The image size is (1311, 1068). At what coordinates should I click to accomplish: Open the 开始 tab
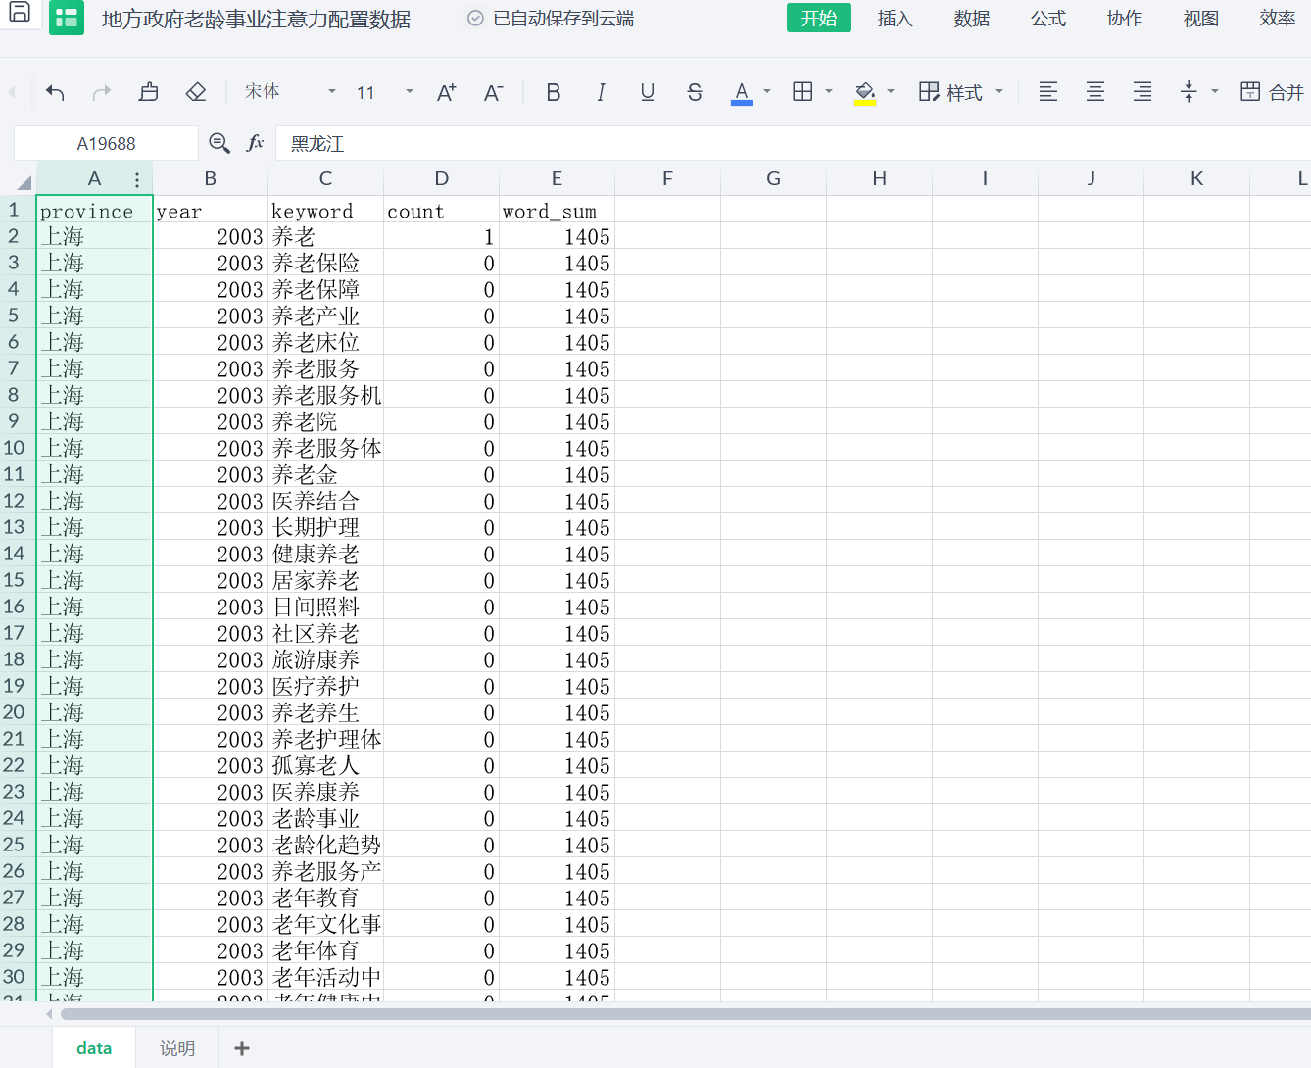pyautogui.click(x=819, y=19)
